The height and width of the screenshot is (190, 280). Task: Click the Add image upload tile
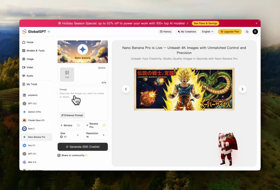point(67,75)
